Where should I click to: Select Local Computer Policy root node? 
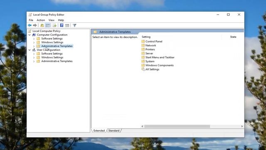46,31
